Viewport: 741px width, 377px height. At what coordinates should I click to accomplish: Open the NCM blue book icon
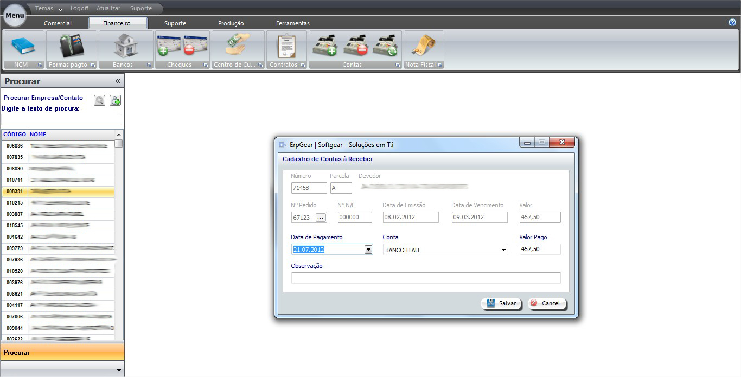click(23, 46)
